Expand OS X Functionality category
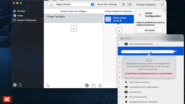 pos(119,97)
